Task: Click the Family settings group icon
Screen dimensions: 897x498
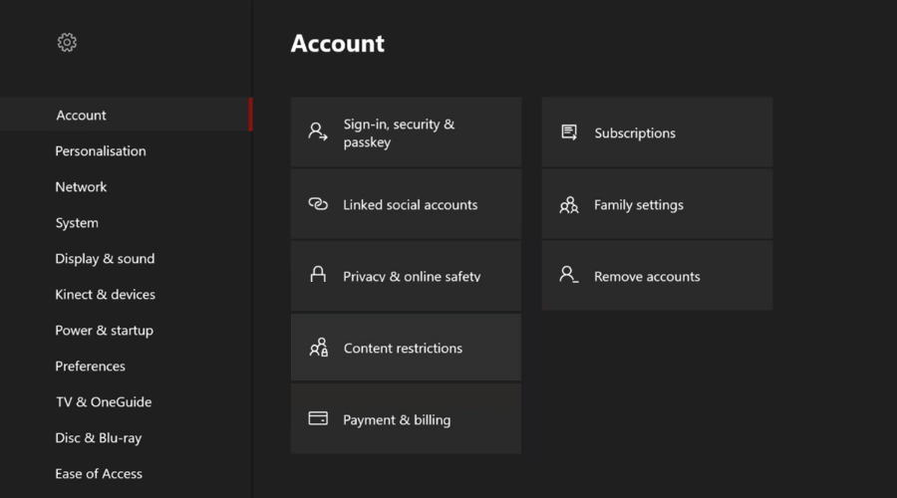Action: (x=569, y=205)
